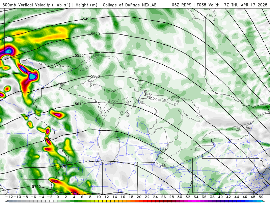This screenshot has height=203, width=270.
Task: Click the 5490 height contour label
Action: pos(87,19)
